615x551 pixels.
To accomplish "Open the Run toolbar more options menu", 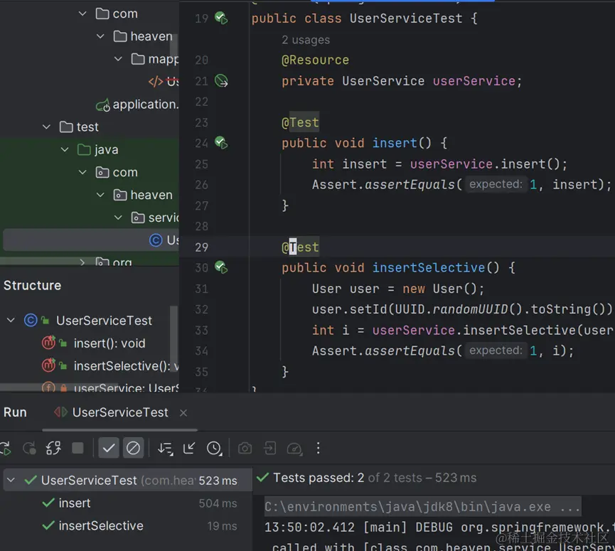I will 318,448.
